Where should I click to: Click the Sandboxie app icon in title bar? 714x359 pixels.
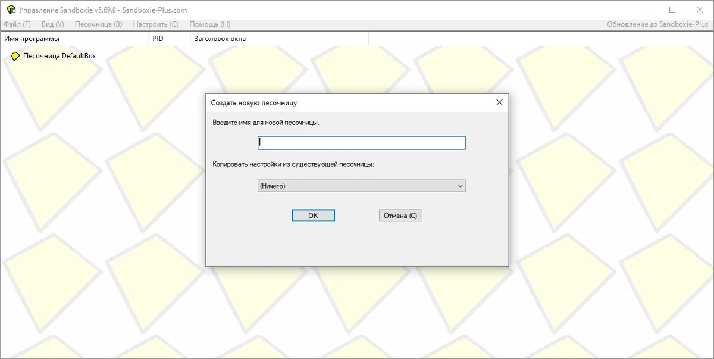(x=11, y=10)
